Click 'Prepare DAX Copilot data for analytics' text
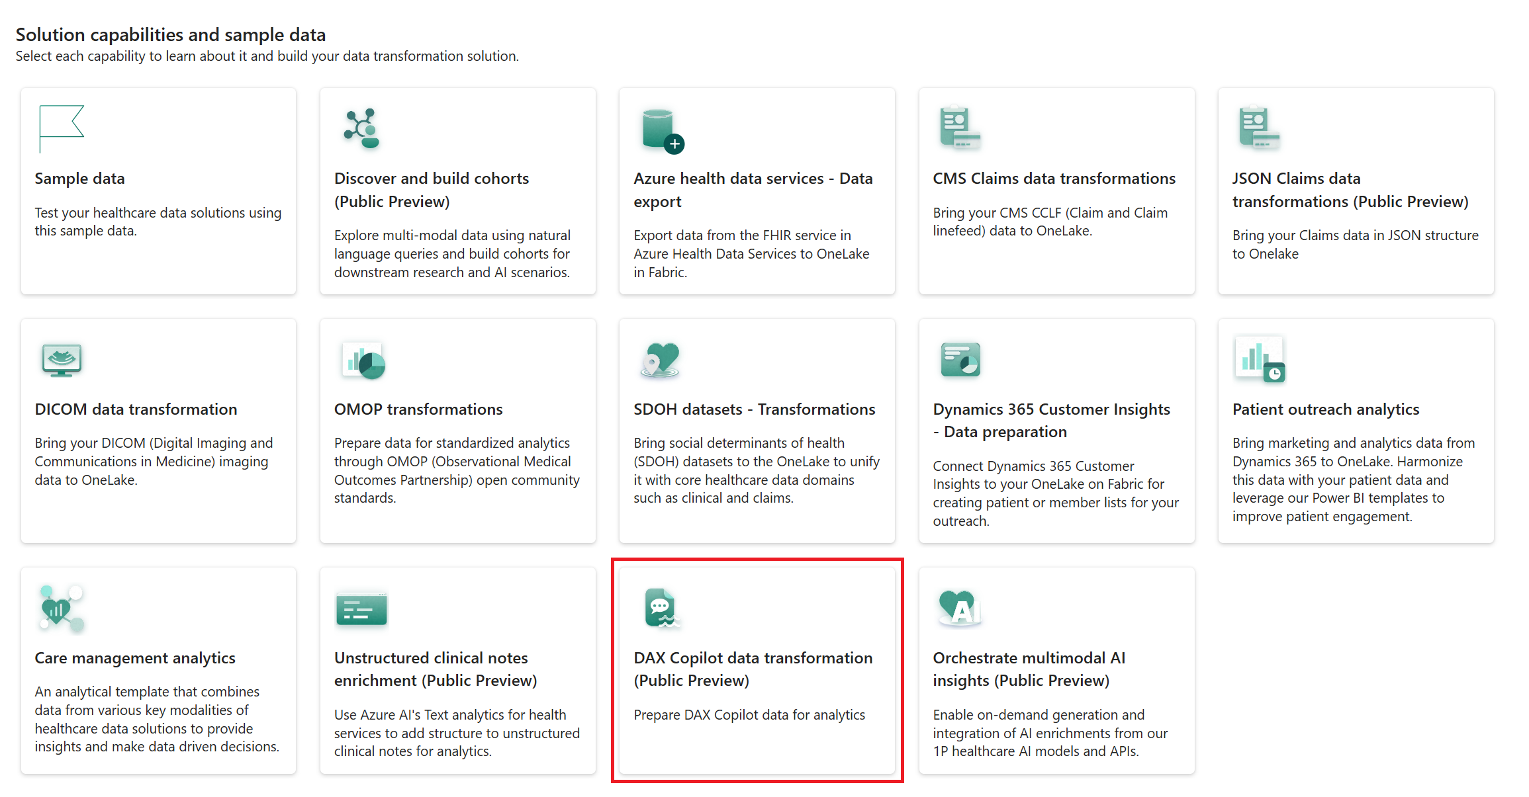Viewport: 1529px width, 797px height. pos(749,715)
